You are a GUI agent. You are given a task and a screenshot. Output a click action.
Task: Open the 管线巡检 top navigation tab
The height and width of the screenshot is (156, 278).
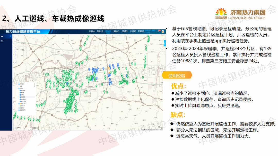pos(108,31)
